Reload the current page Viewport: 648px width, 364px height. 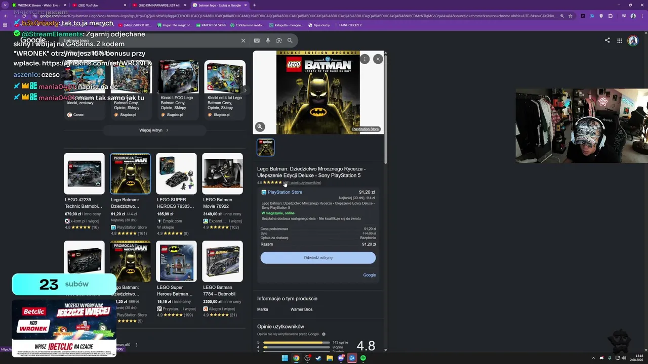pyautogui.click(x=24, y=16)
